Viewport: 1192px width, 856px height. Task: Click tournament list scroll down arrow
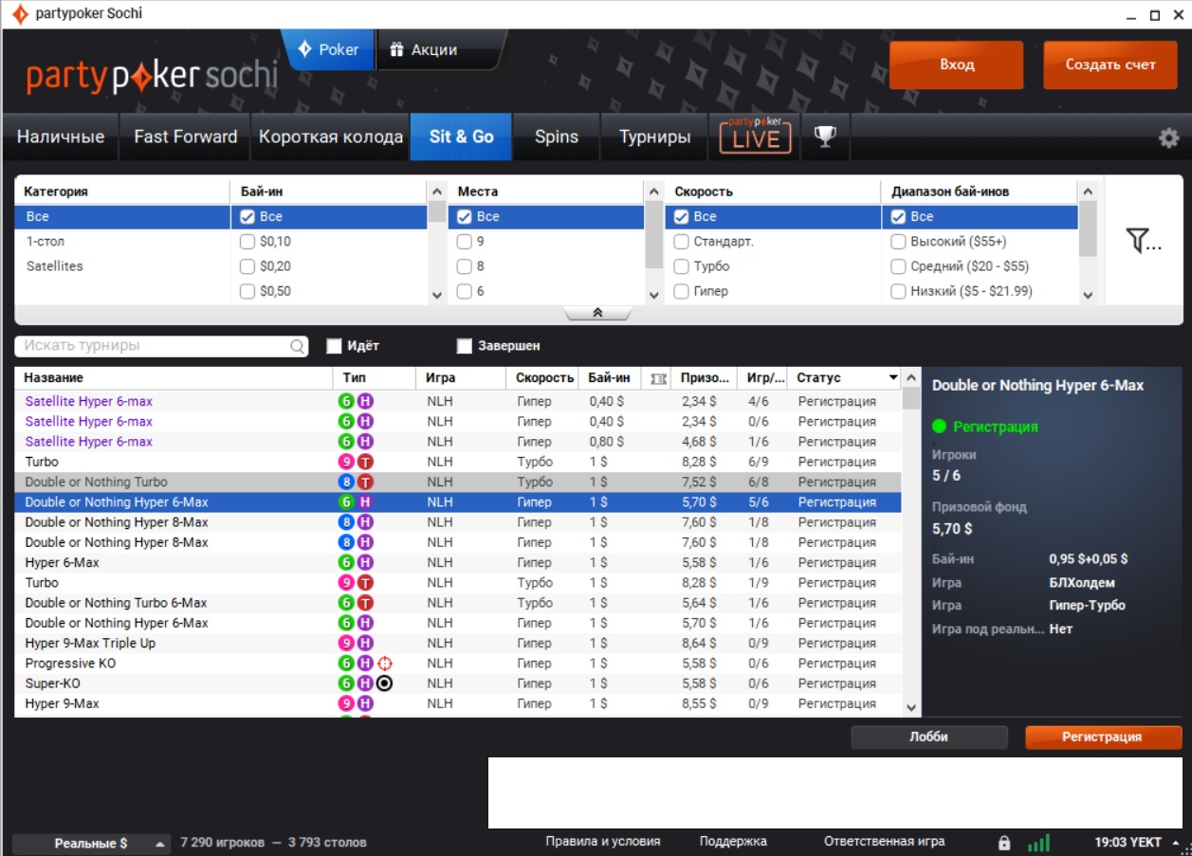pos(911,707)
